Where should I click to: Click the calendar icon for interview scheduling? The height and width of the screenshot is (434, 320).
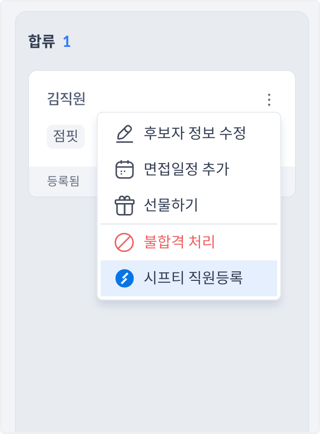click(124, 170)
